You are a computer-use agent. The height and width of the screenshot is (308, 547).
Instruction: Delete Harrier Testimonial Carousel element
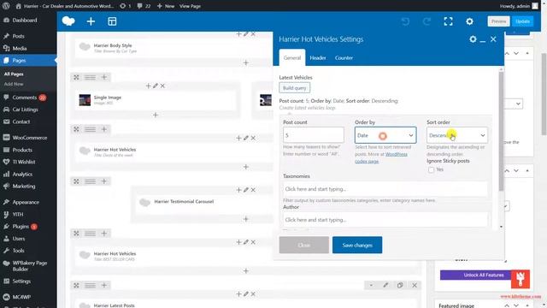tap(253, 190)
